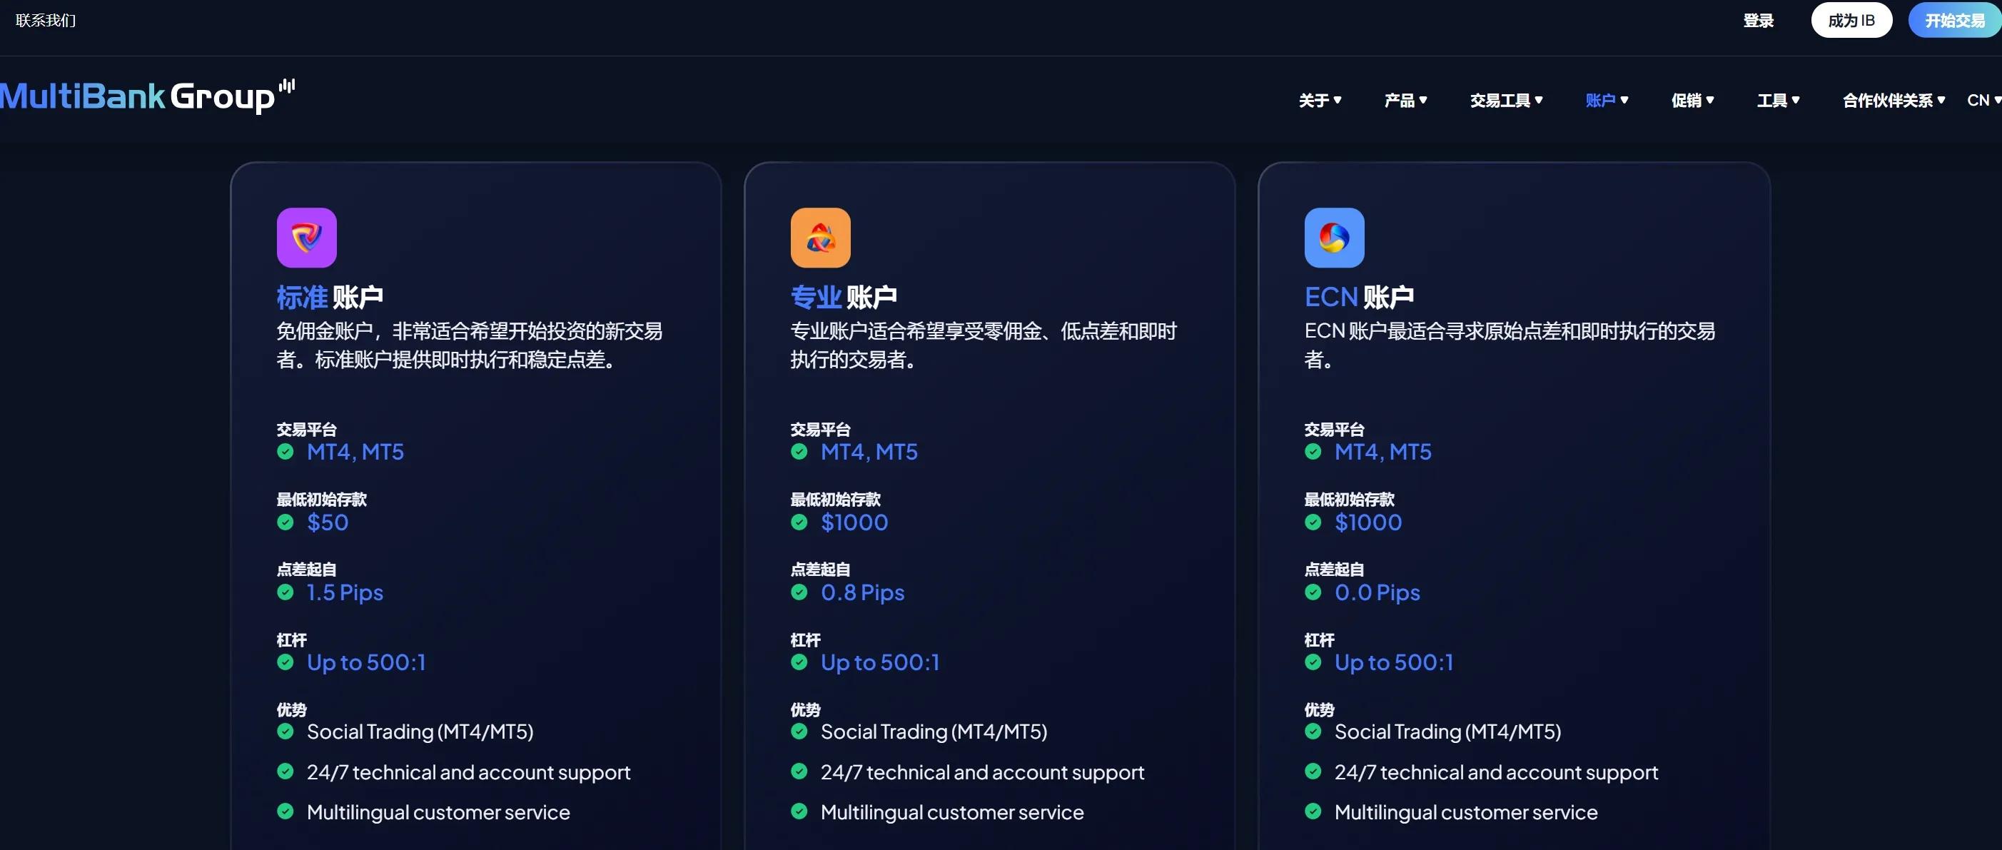Expand the 合作伙伴关系 menu

pyautogui.click(x=1894, y=100)
